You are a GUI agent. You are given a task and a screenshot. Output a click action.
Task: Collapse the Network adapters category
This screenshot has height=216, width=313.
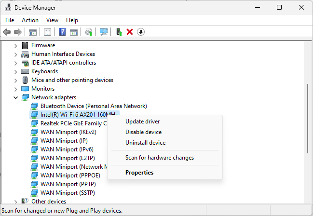(x=16, y=97)
